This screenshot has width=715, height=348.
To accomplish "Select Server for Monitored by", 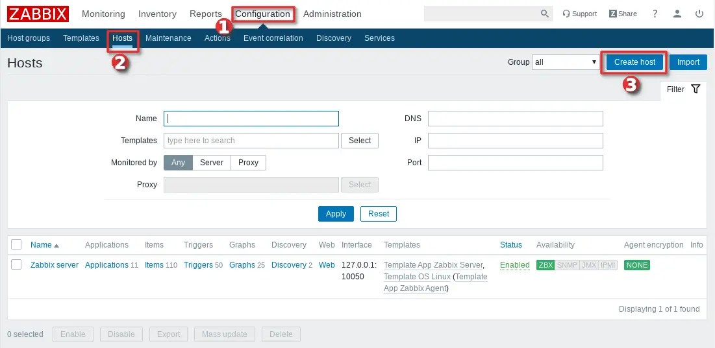I will click(212, 163).
